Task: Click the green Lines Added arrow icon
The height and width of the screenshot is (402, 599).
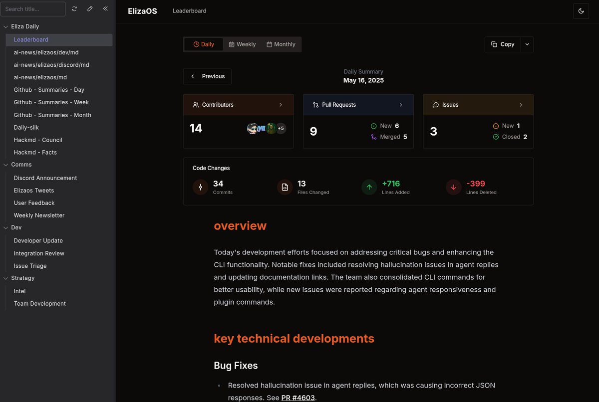Action: pos(369,187)
